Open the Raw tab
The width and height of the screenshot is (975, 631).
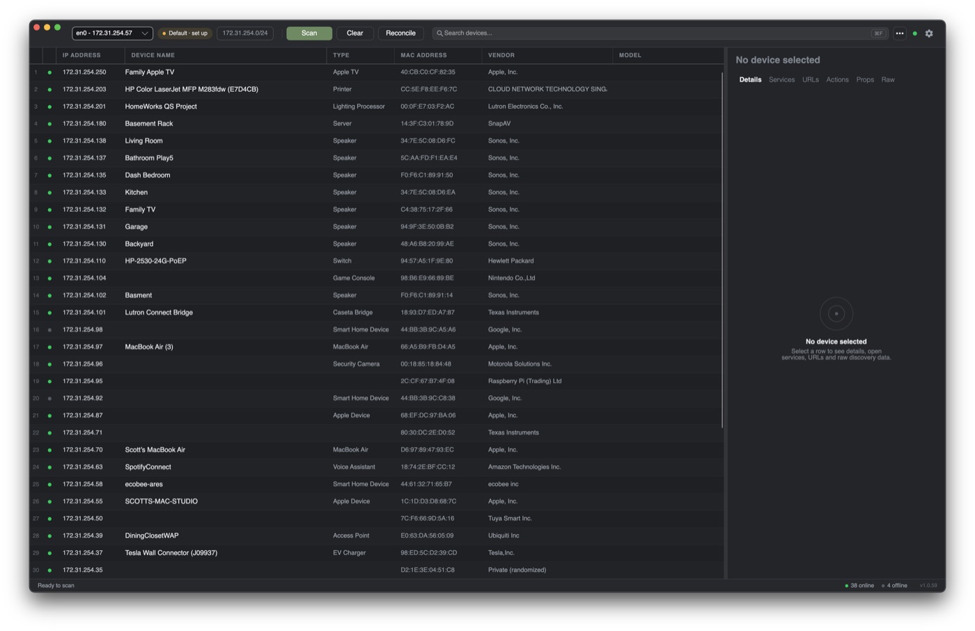coord(888,80)
